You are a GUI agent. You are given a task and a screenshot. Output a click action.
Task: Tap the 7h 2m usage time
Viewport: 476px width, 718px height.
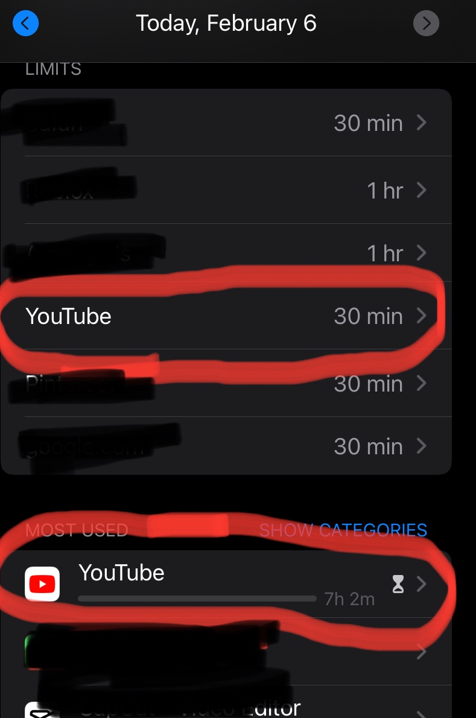pos(349,599)
